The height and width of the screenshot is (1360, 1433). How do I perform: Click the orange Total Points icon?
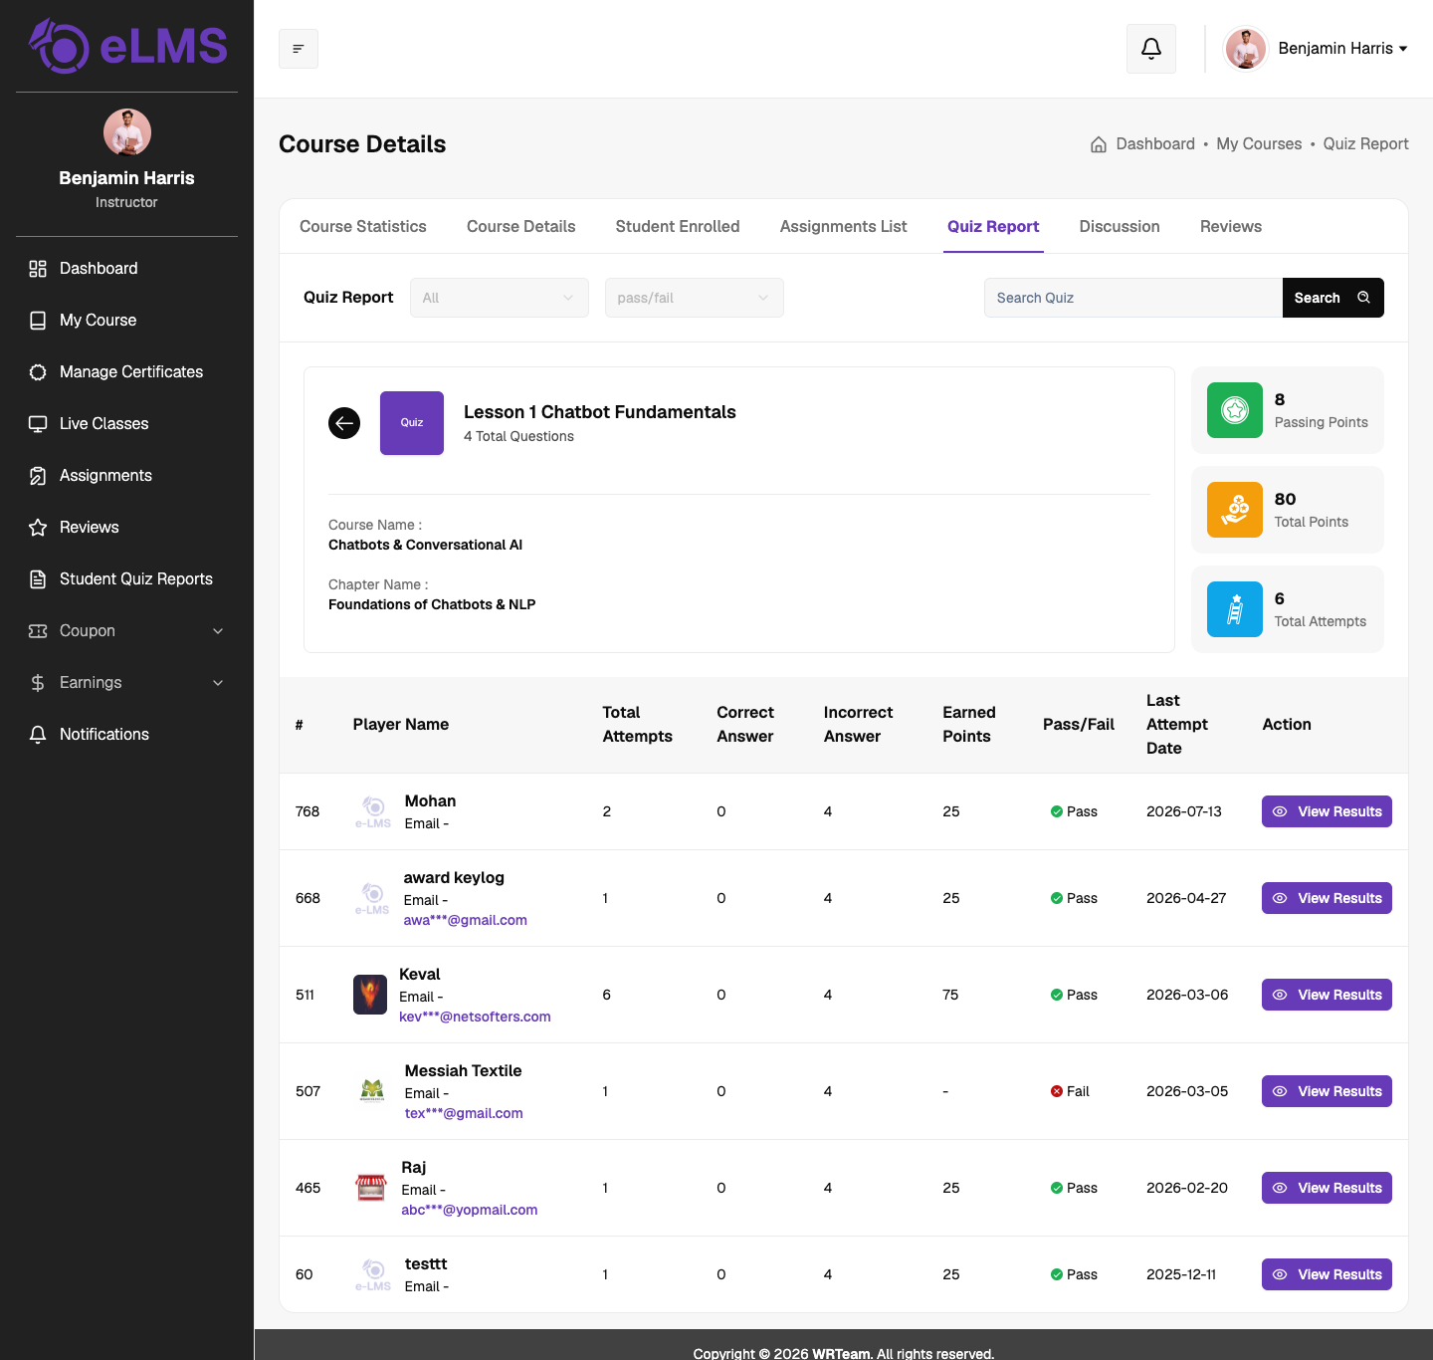pos(1235,510)
